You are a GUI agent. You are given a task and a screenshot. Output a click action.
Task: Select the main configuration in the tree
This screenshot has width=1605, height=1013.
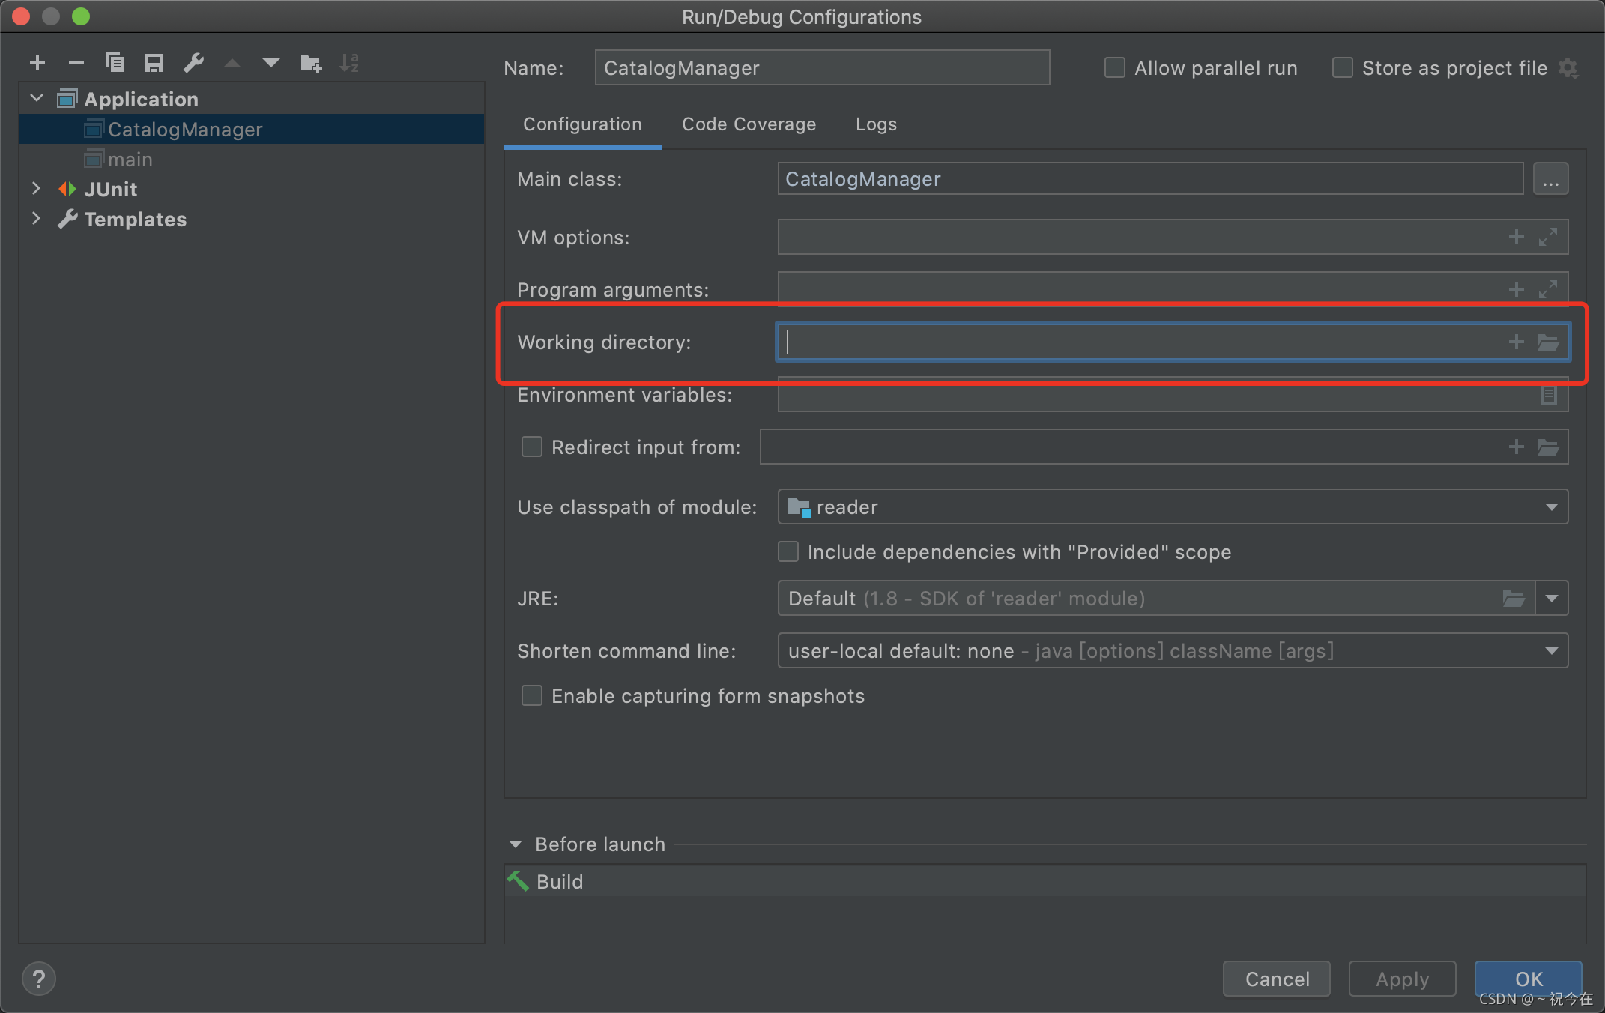[130, 160]
